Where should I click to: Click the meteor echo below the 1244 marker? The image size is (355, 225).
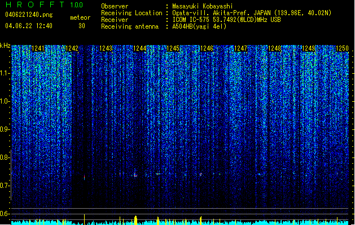[135, 175]
